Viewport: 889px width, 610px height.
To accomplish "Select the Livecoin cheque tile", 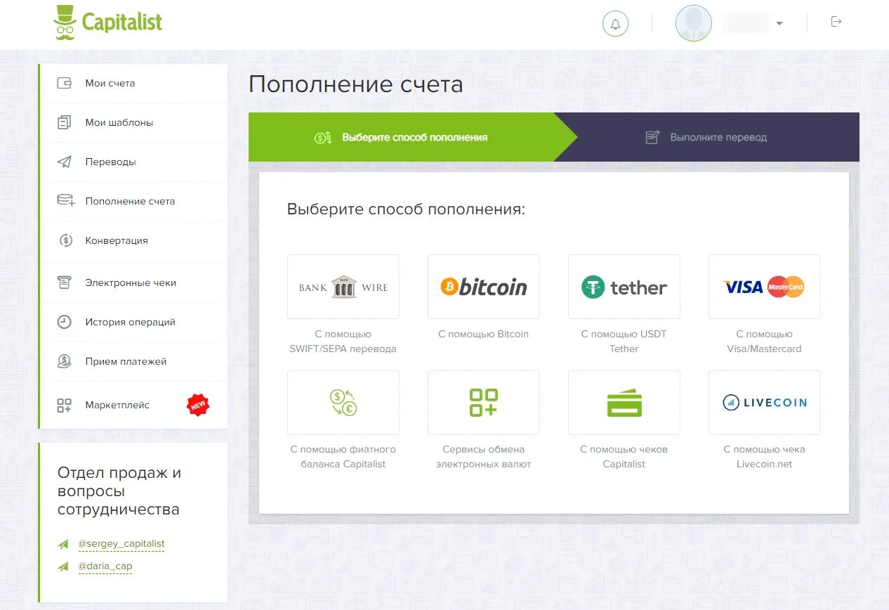I will click(765, 403).
